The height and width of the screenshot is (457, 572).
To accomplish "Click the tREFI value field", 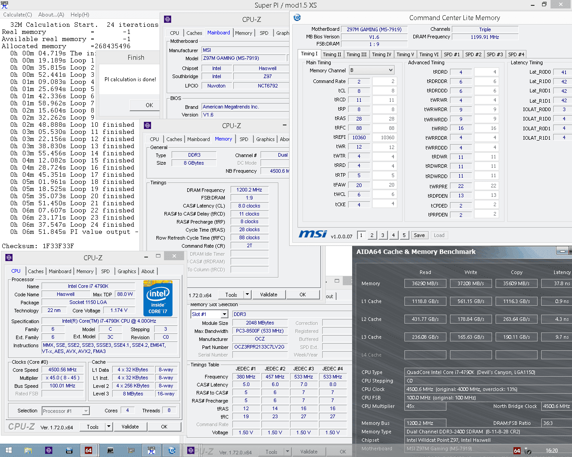I will coord(359,137).
